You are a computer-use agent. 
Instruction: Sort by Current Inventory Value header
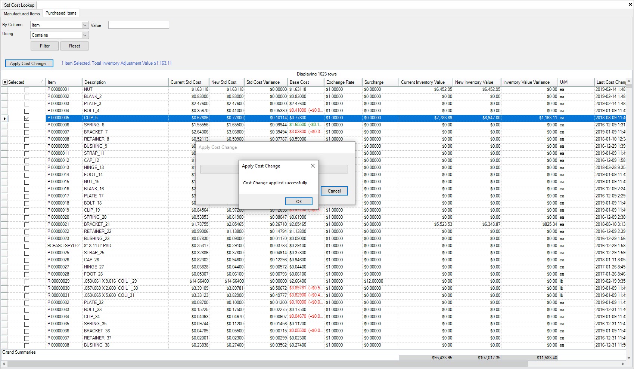[x=426, y=82]
